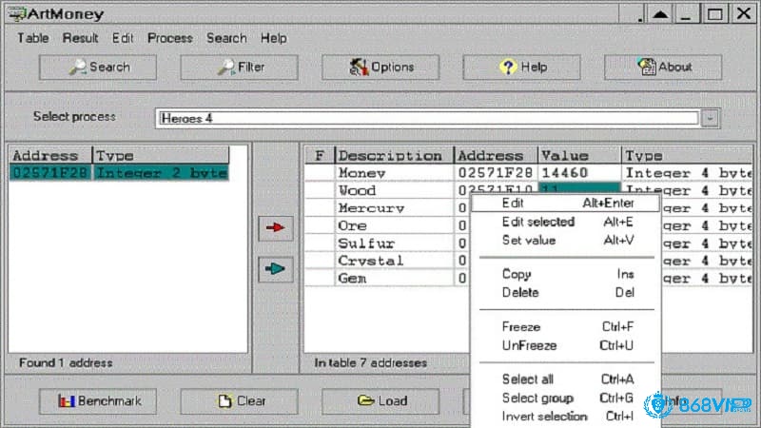This screenshot has height=428, width=761.
Task: Choose Copy from context menu
Action: 565,274
